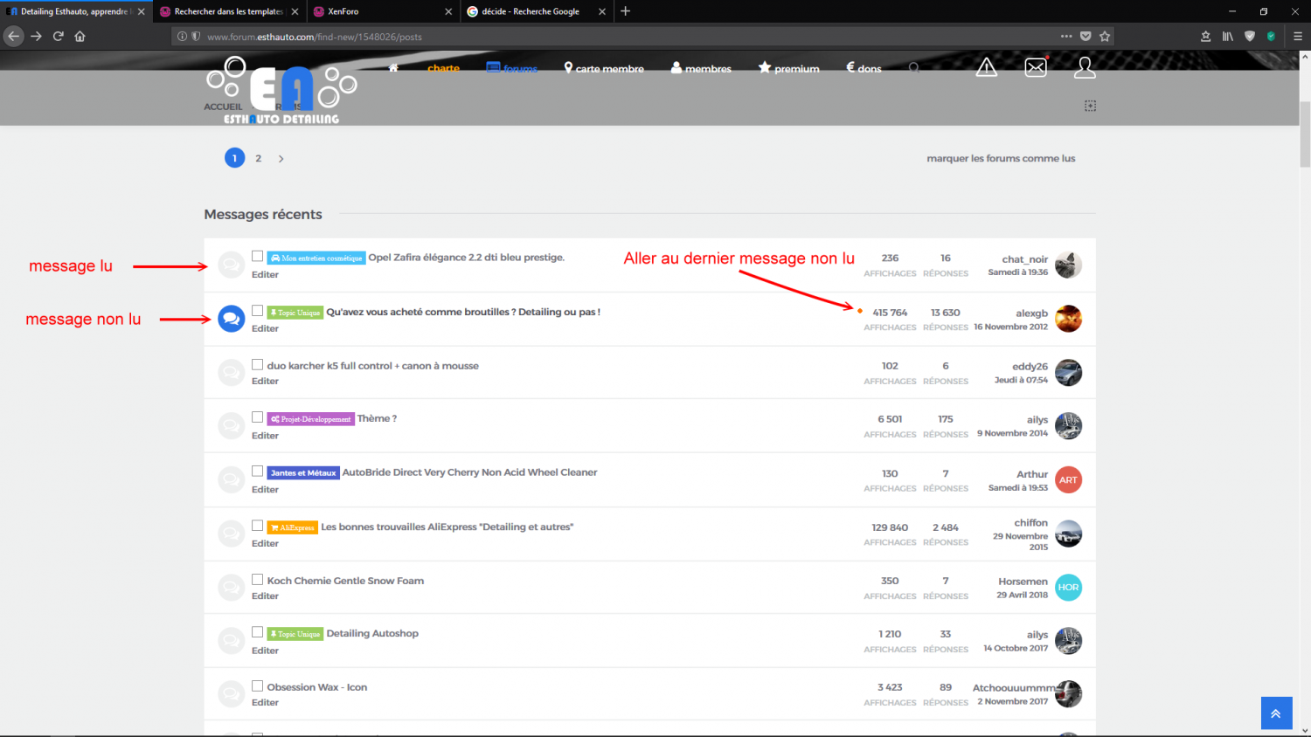Bookmark this page with the star icon
Screen dimensions: 1311x737
(x=1105, y=37)
